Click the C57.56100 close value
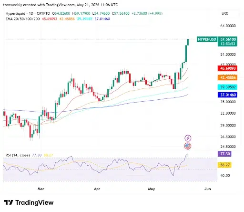Viewport: 244px width, 212px height. pyautogui.click(x=121, y=13)
